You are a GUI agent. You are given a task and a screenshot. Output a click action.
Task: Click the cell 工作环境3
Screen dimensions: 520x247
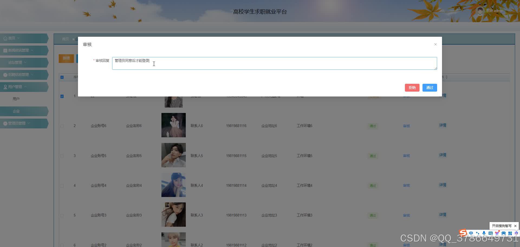304,215
